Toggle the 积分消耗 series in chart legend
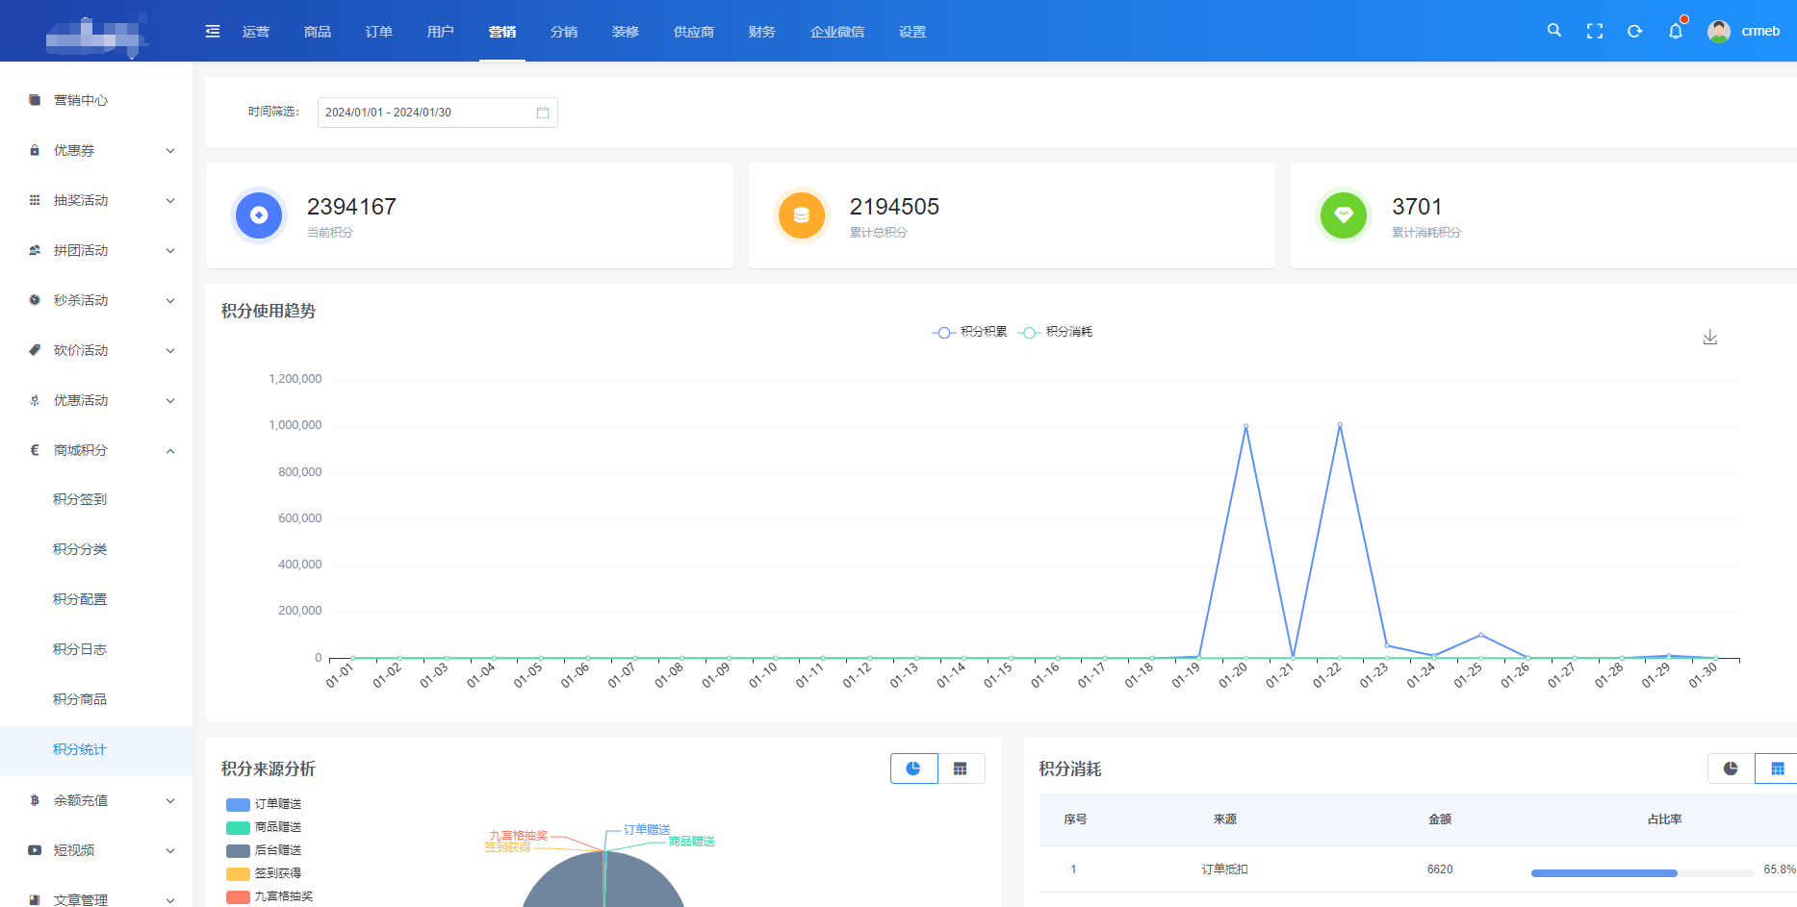The width and height of the screenshot is (1797, 907). click(x=1055, y=332)
